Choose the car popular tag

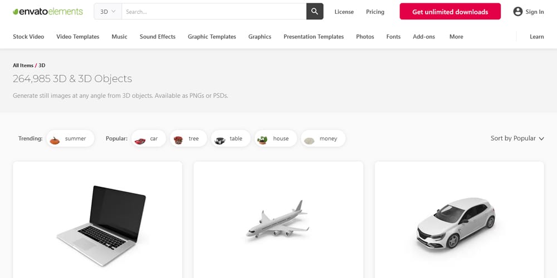149,138
